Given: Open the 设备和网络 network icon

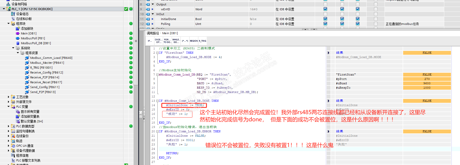Looking at the screenshot, I should [x=9, y=4].
